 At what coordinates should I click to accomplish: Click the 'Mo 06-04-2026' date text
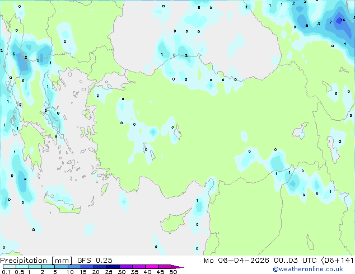(236, 261)
